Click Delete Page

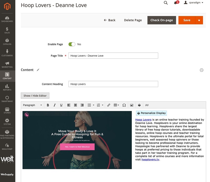click(133, 20)
